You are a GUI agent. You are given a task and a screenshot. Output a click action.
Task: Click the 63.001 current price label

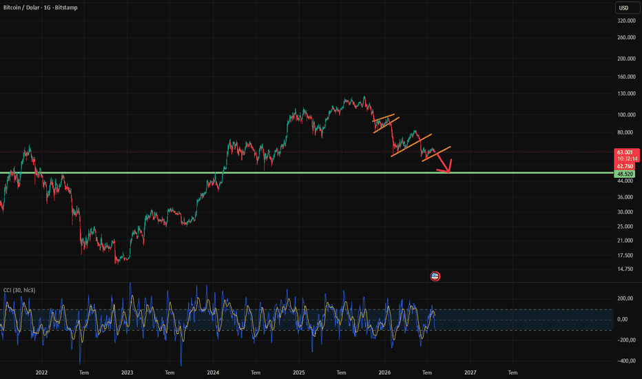click(626, 152)
